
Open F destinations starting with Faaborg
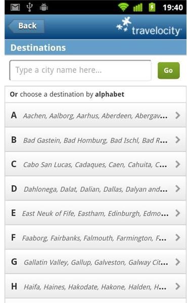[x=96, y=237]
